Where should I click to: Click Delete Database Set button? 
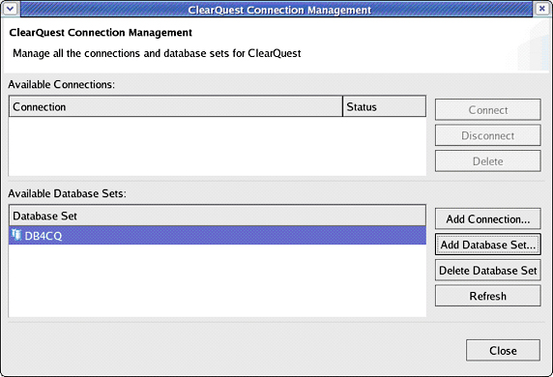coord(488,271)
